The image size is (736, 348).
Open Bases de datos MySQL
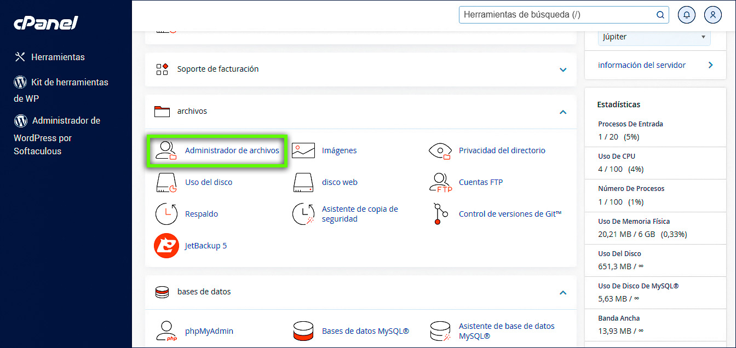pyautogui.click(x=365, y=330)
